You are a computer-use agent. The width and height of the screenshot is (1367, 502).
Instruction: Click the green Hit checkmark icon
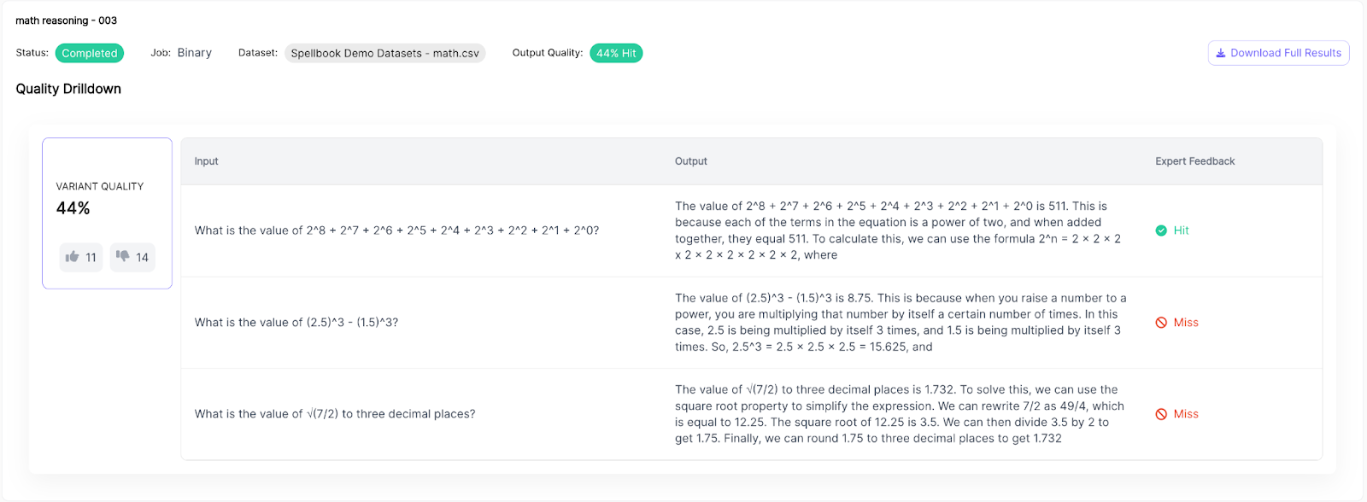pyautogui.click(x=1161, y=231)
